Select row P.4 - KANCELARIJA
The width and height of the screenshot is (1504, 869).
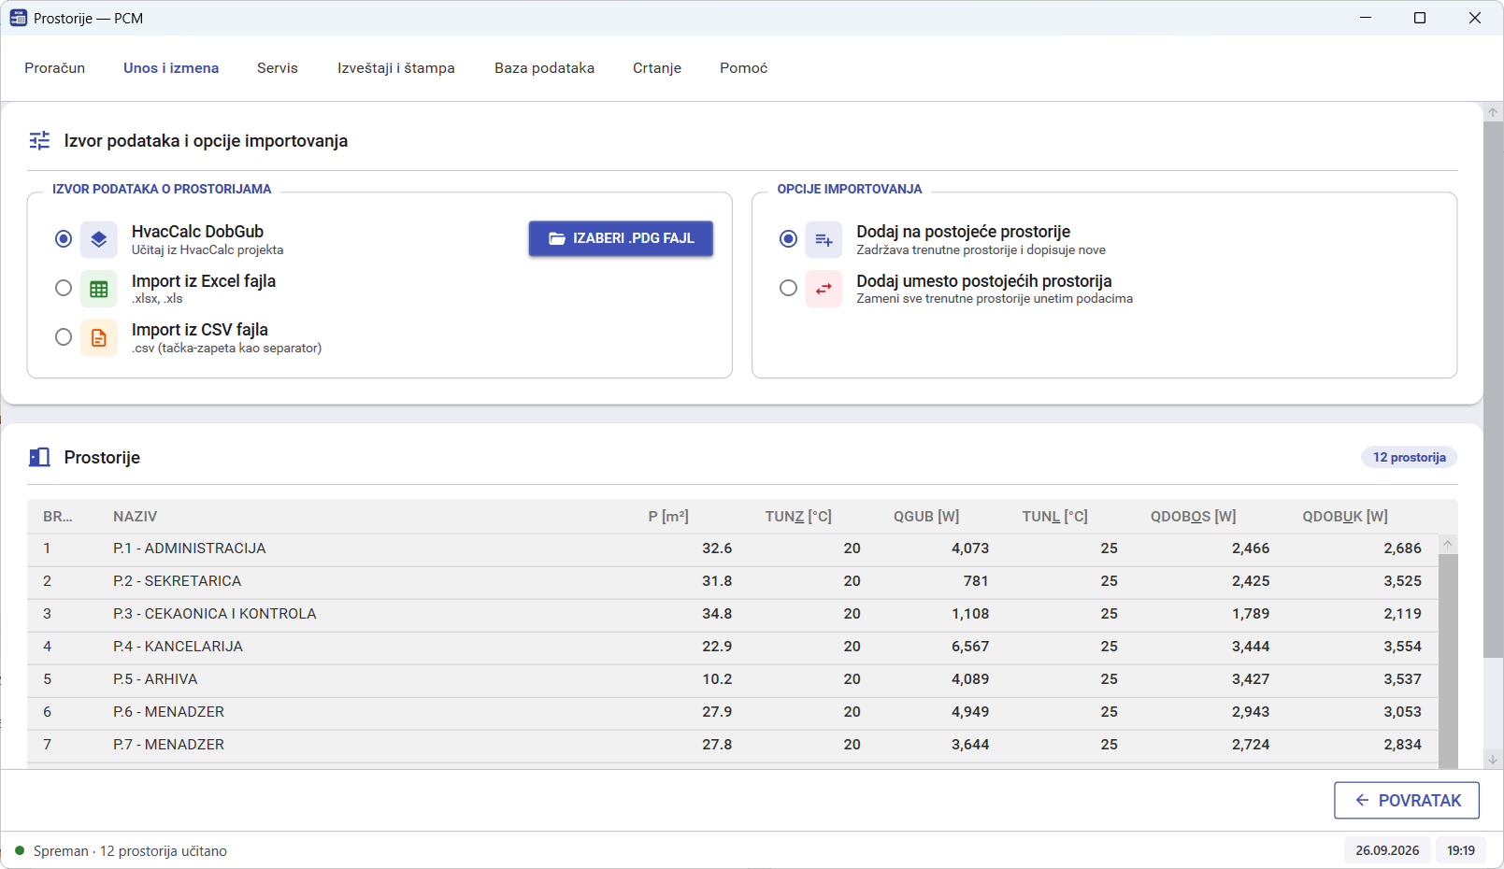733,648
